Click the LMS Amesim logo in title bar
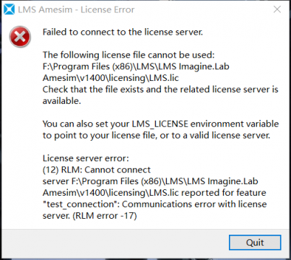The image size is (291, 260). pos(9,9)
